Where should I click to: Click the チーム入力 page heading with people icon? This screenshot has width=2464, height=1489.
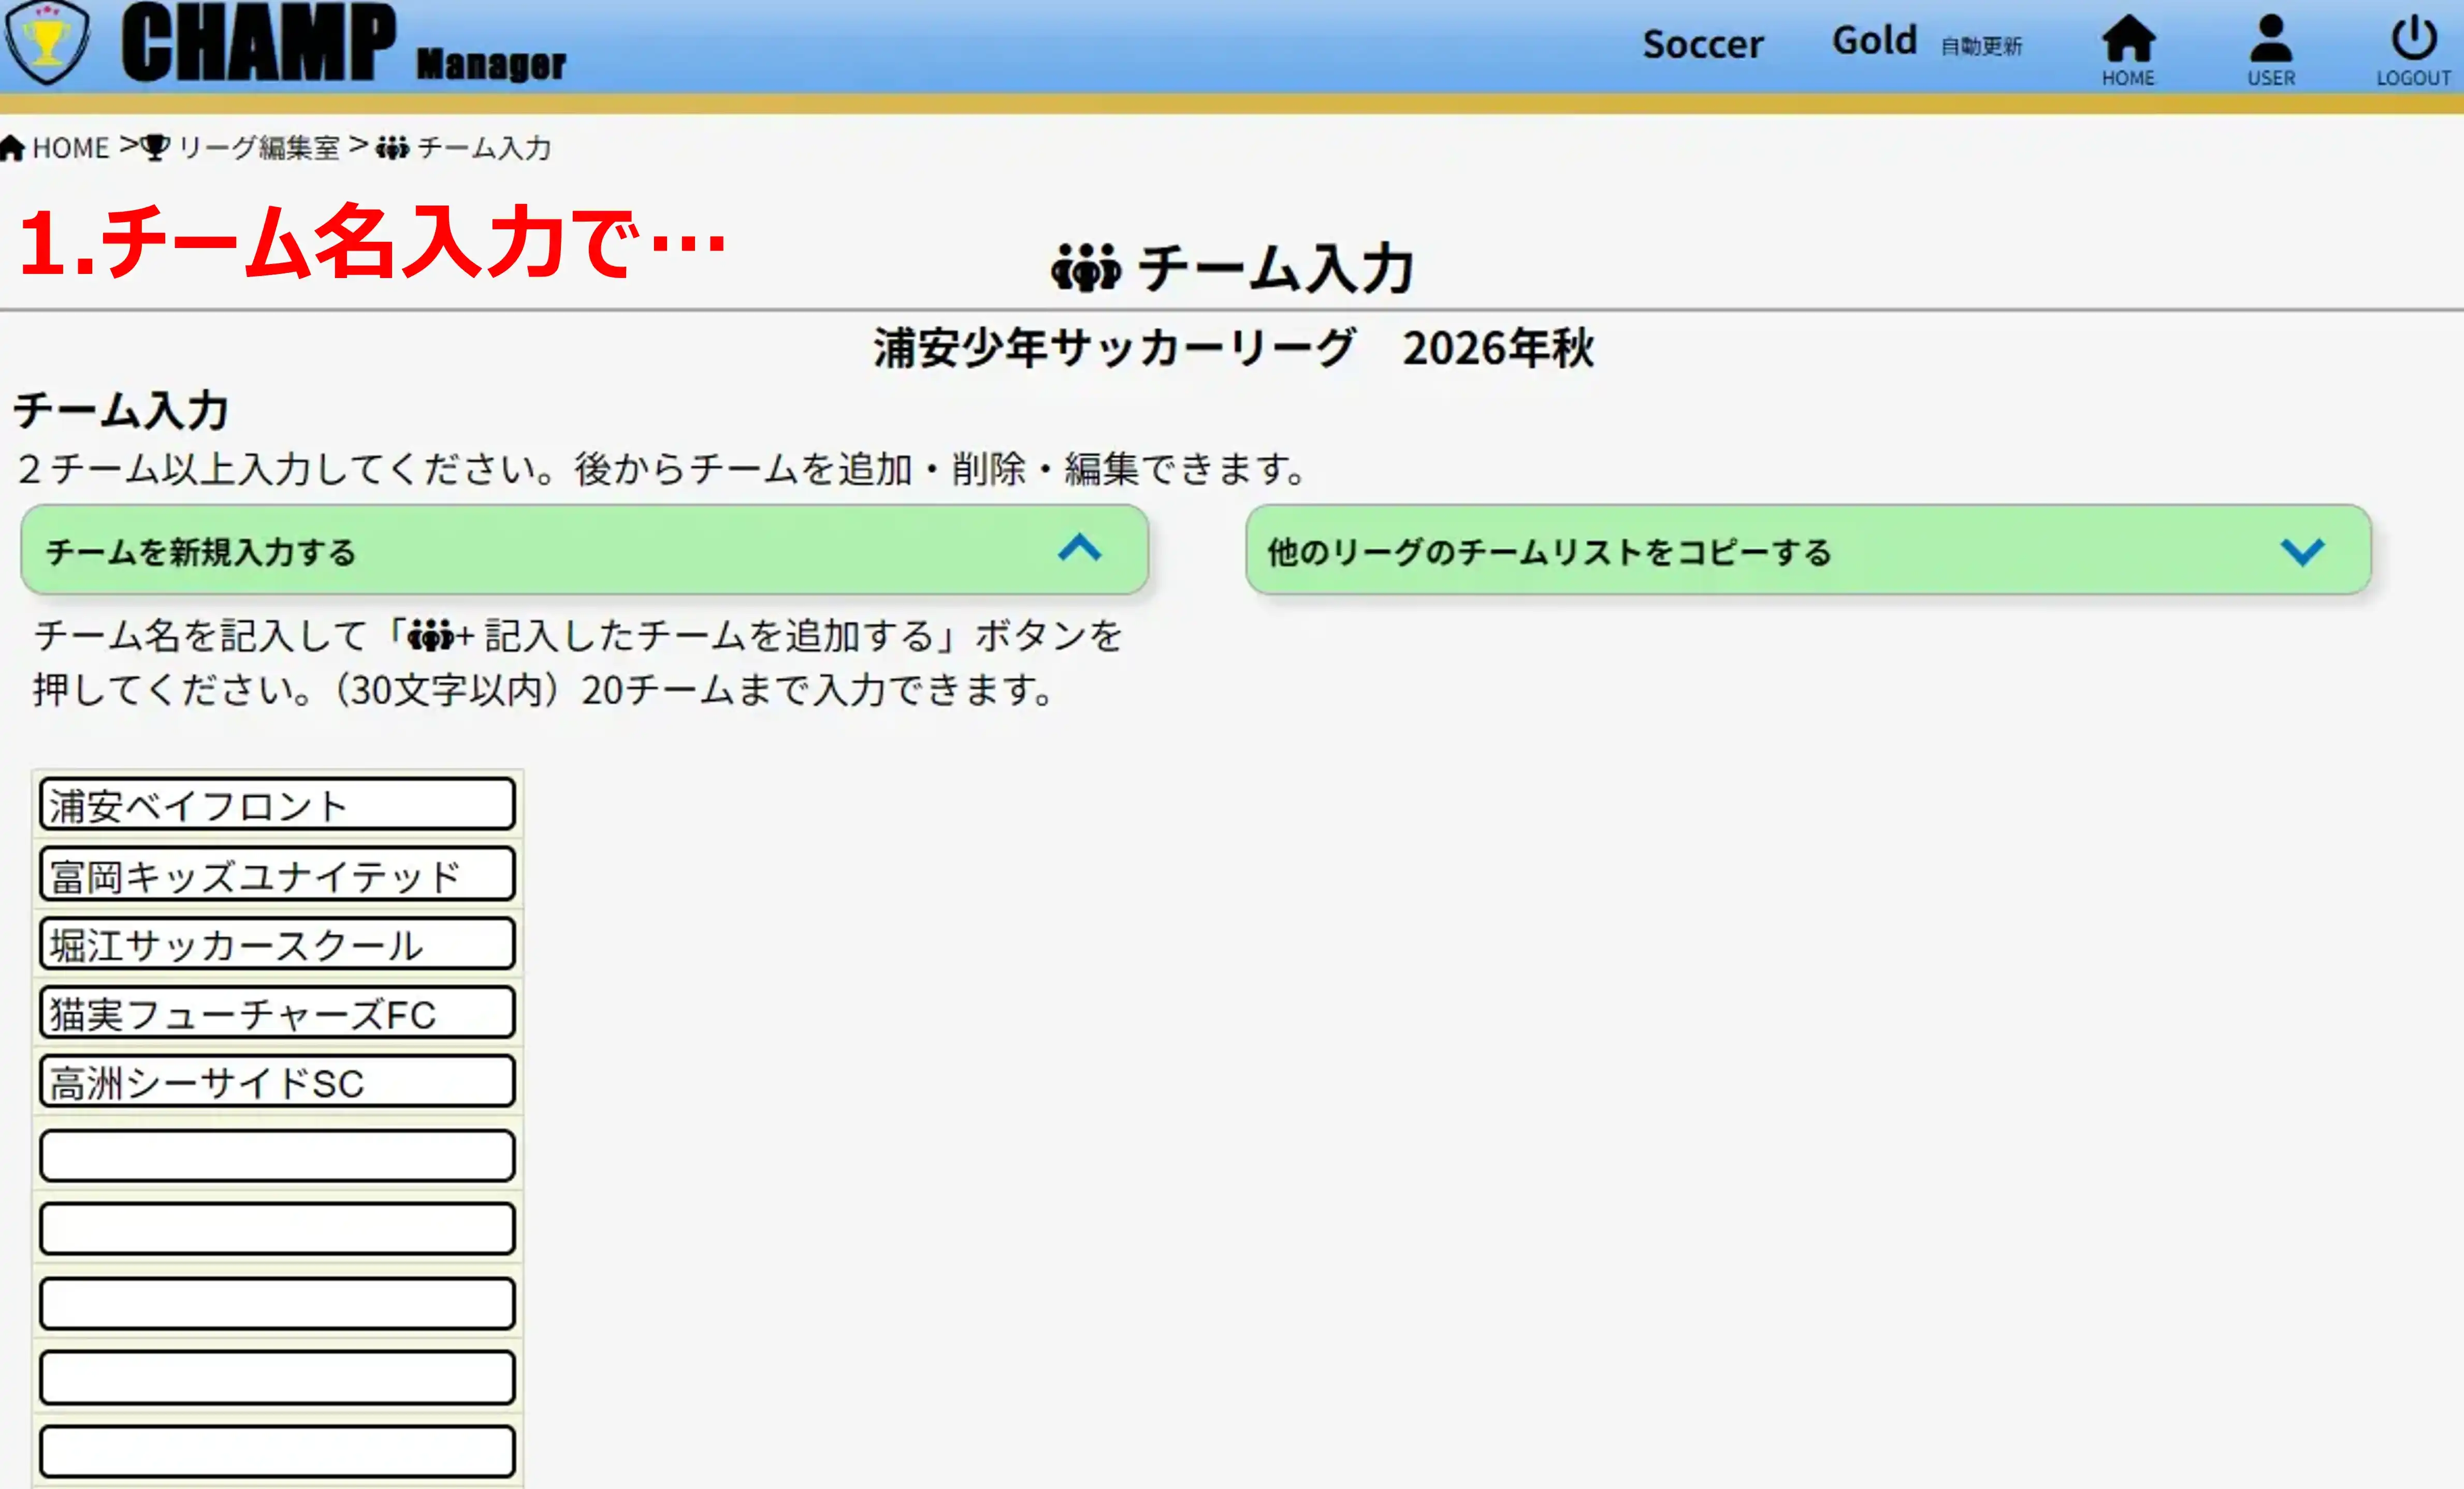click(x=1233, y=268)
